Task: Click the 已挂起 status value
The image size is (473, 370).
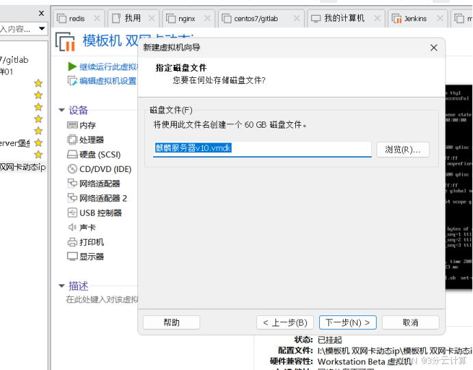Action: [x=329, y=340]
